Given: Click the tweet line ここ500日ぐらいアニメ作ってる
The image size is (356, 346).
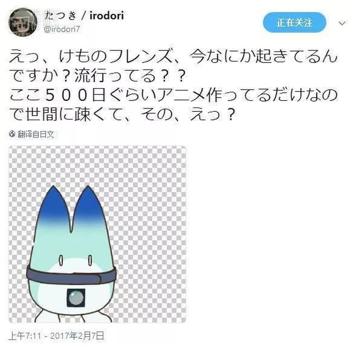Looking at the screenshot, I should (x=173, y=94).
